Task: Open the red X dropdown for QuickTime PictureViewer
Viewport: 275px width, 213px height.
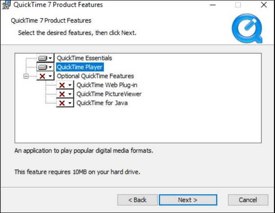Action: (x=65, y=94)
